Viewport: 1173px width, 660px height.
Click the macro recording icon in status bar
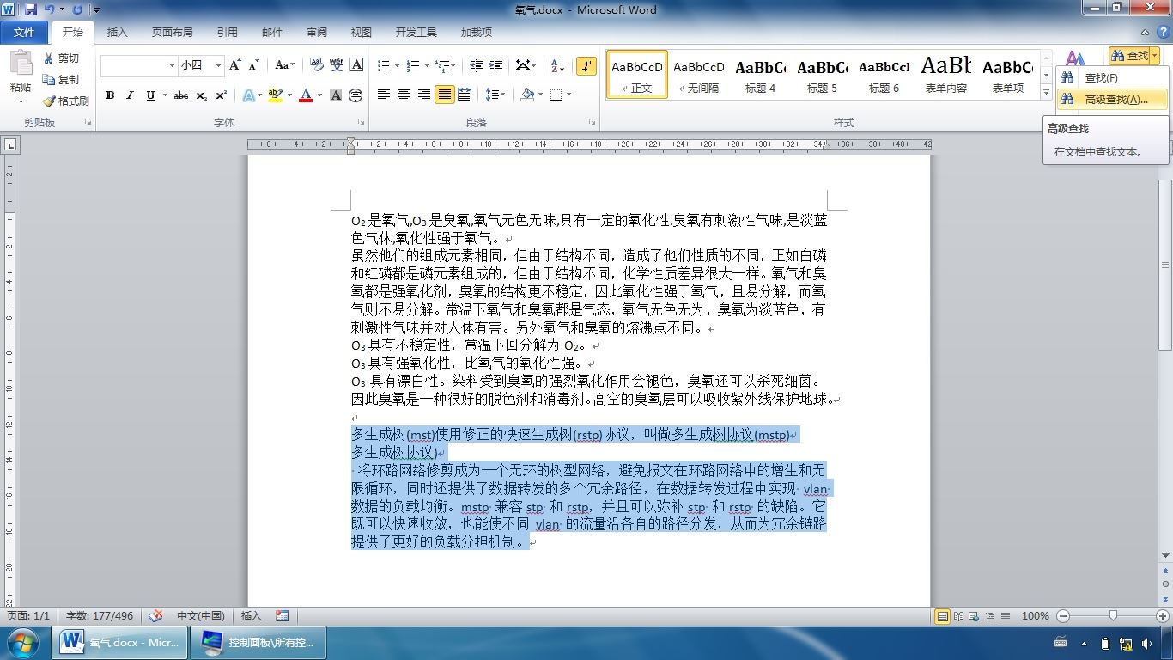pos(282,615)
